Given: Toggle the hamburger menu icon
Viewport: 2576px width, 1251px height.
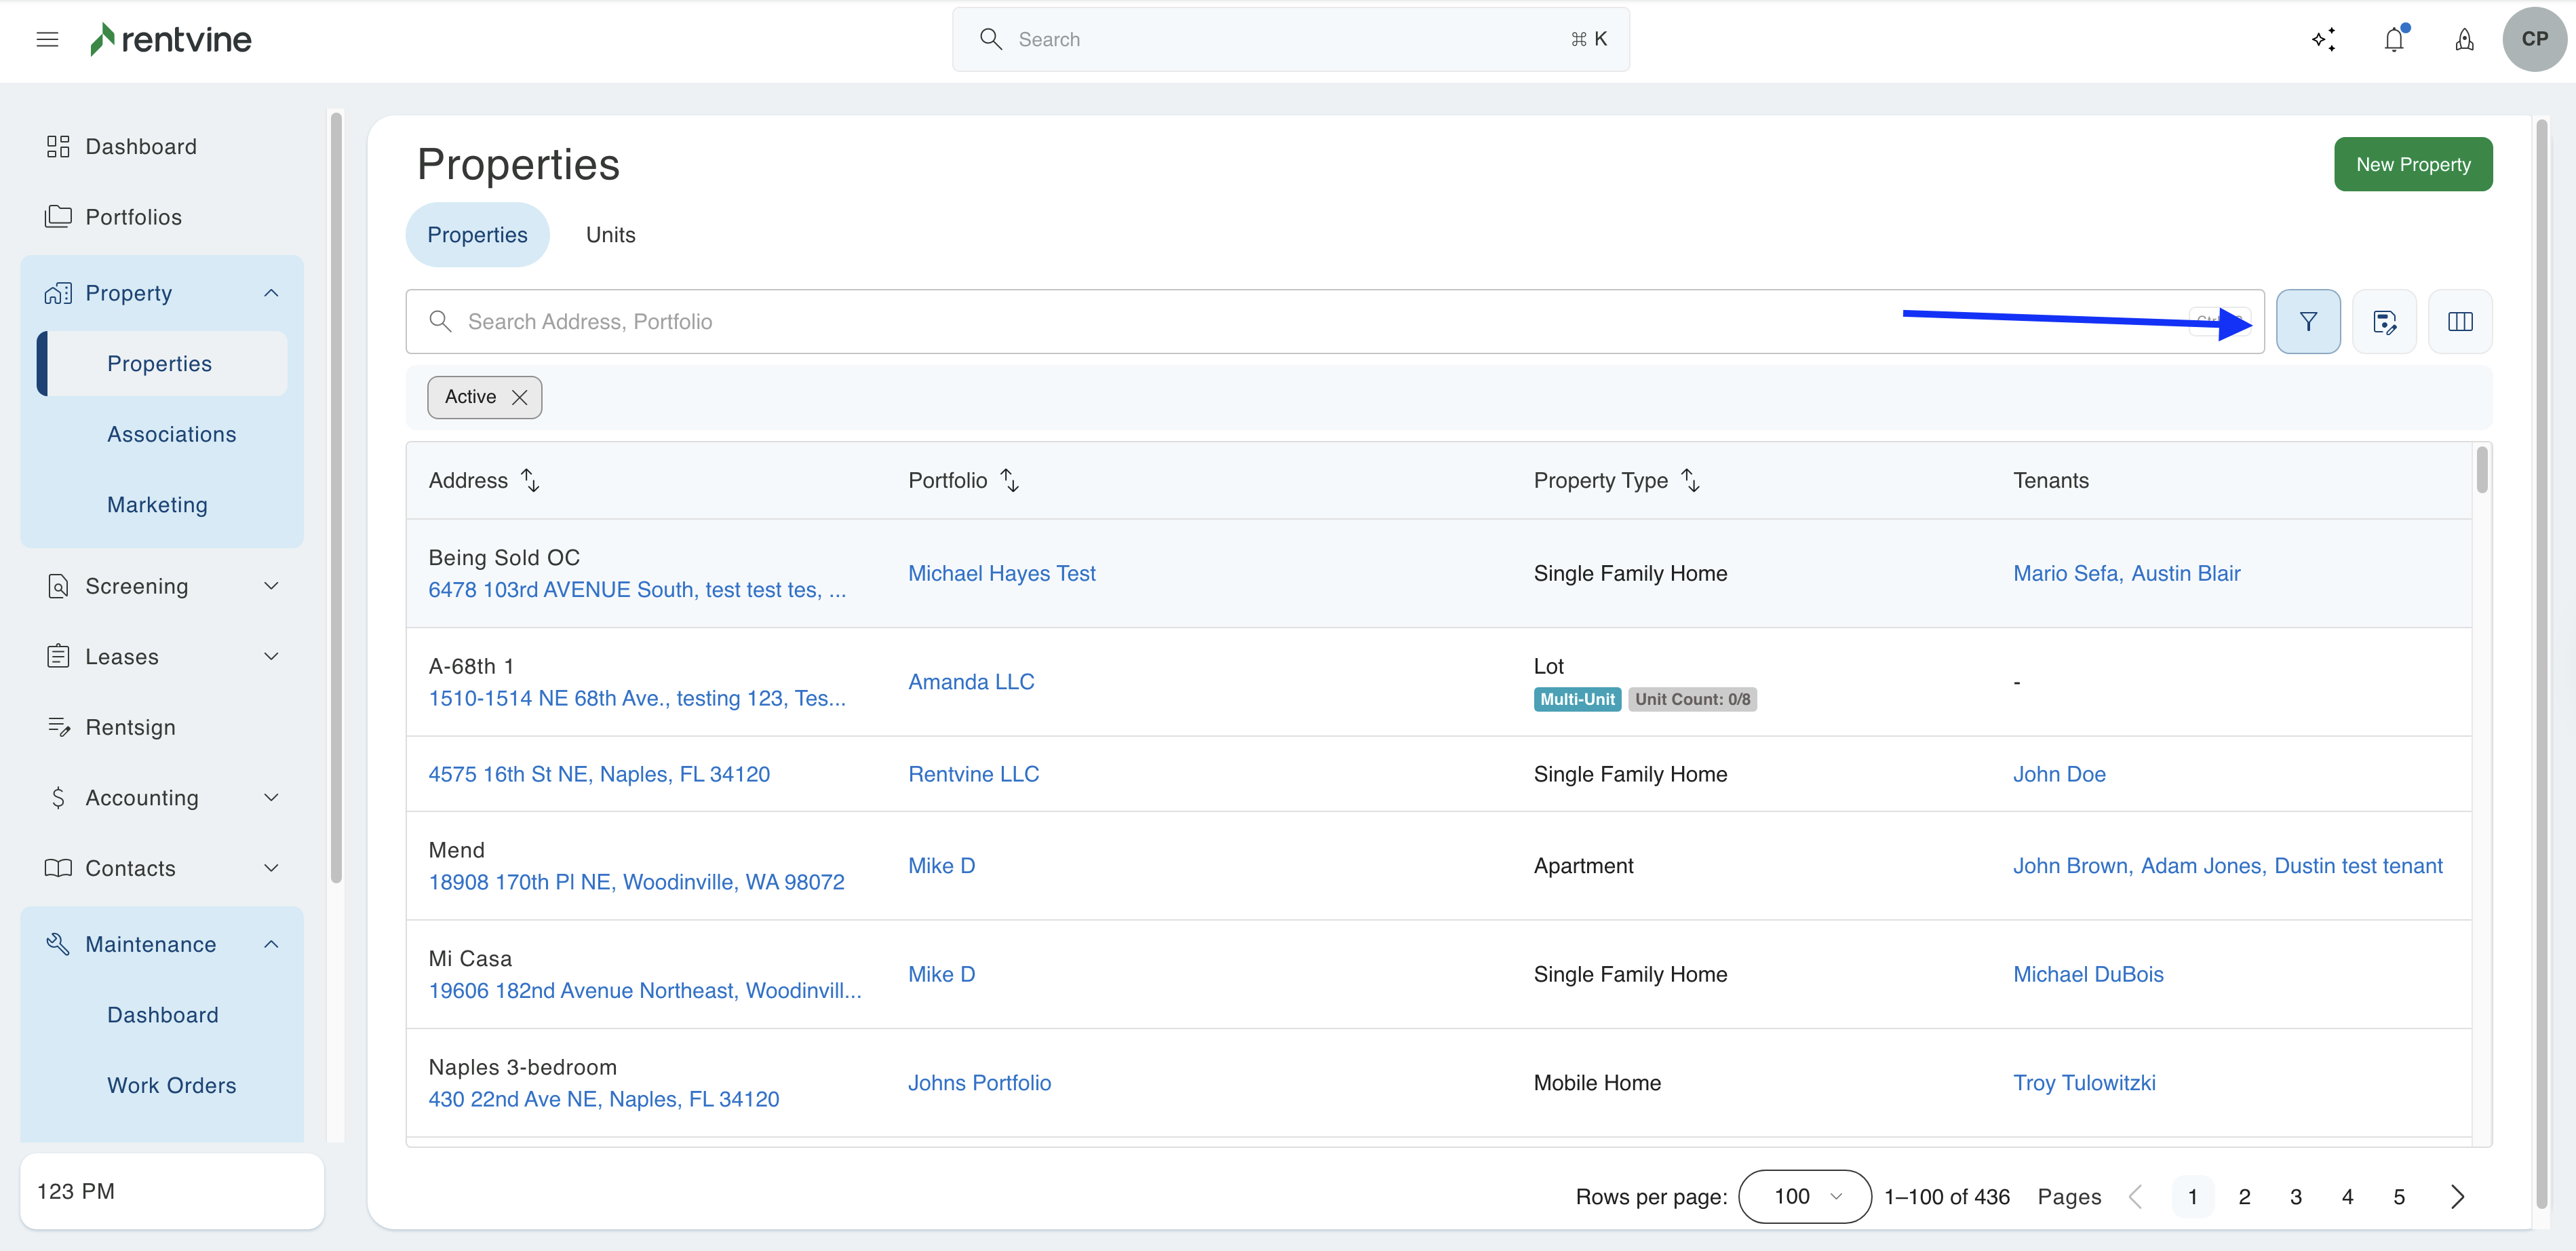Looking at the screenshot, I should pyautogui.click(x=47, y=39).
